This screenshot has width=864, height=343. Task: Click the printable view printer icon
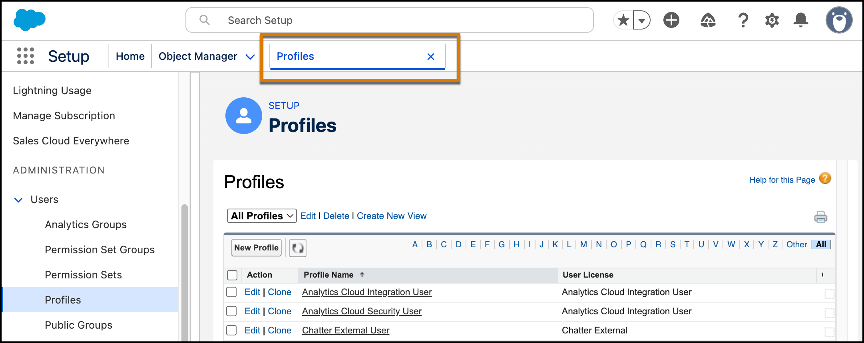tap(821, 217)
